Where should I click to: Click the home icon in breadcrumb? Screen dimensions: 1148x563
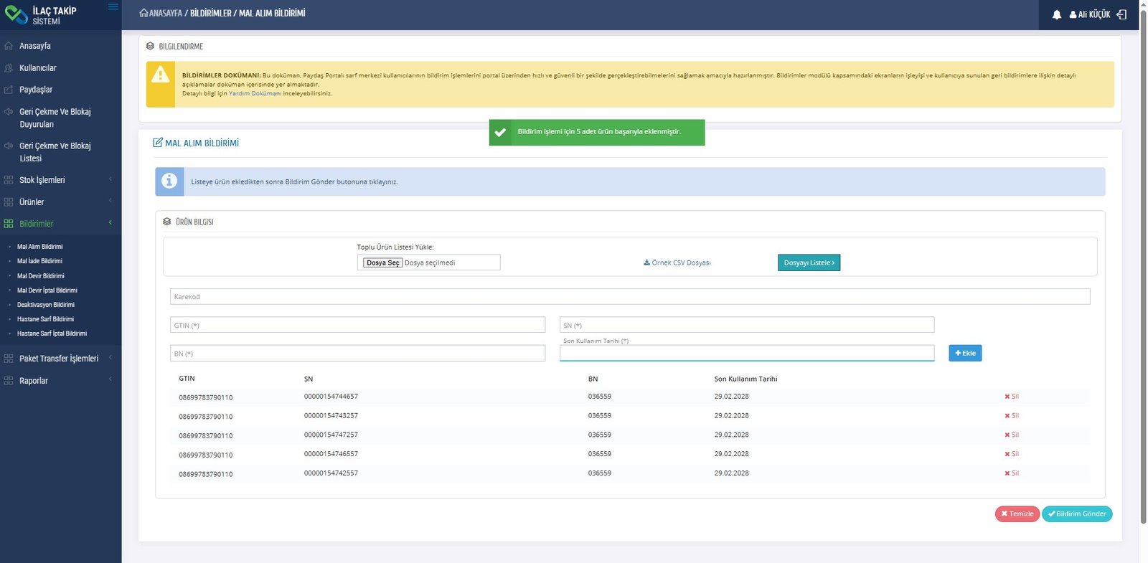click(143, 13)
